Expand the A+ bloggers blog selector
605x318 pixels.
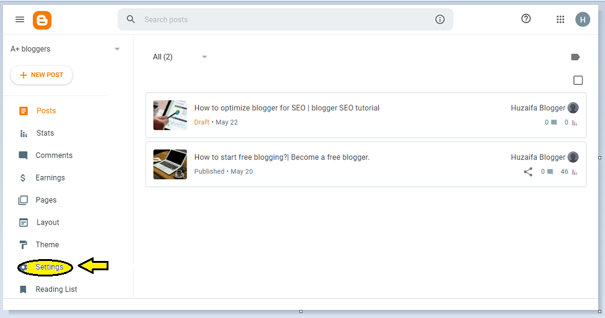pyautogui.click(x=65, y=49)
